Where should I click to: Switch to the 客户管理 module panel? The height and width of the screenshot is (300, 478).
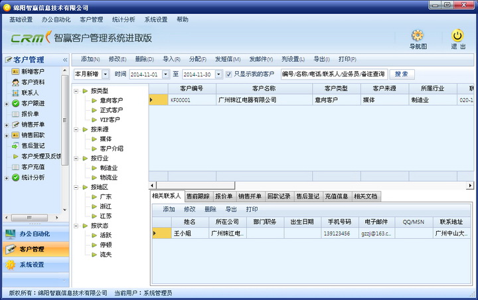click(36, 249)
